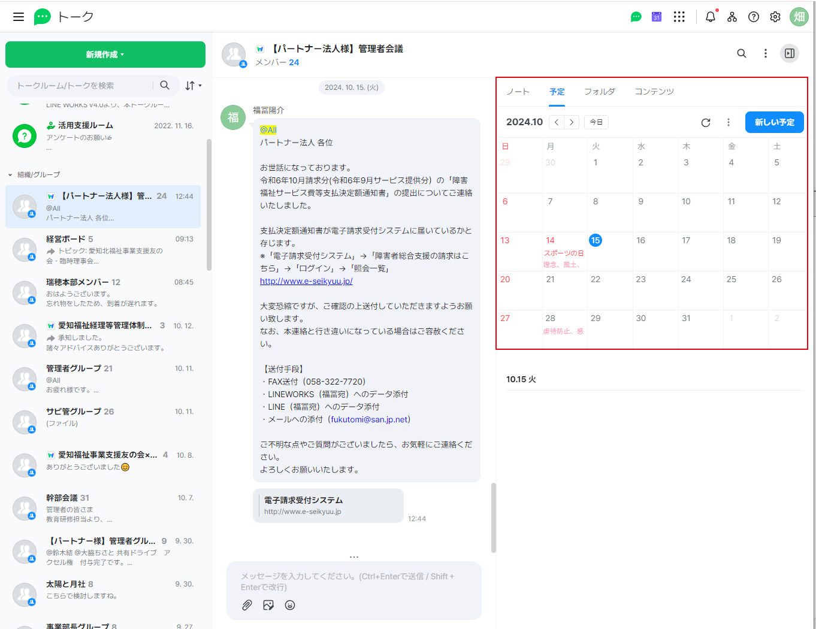
Task: Go to next month in calendar
Action: [572, 122]
